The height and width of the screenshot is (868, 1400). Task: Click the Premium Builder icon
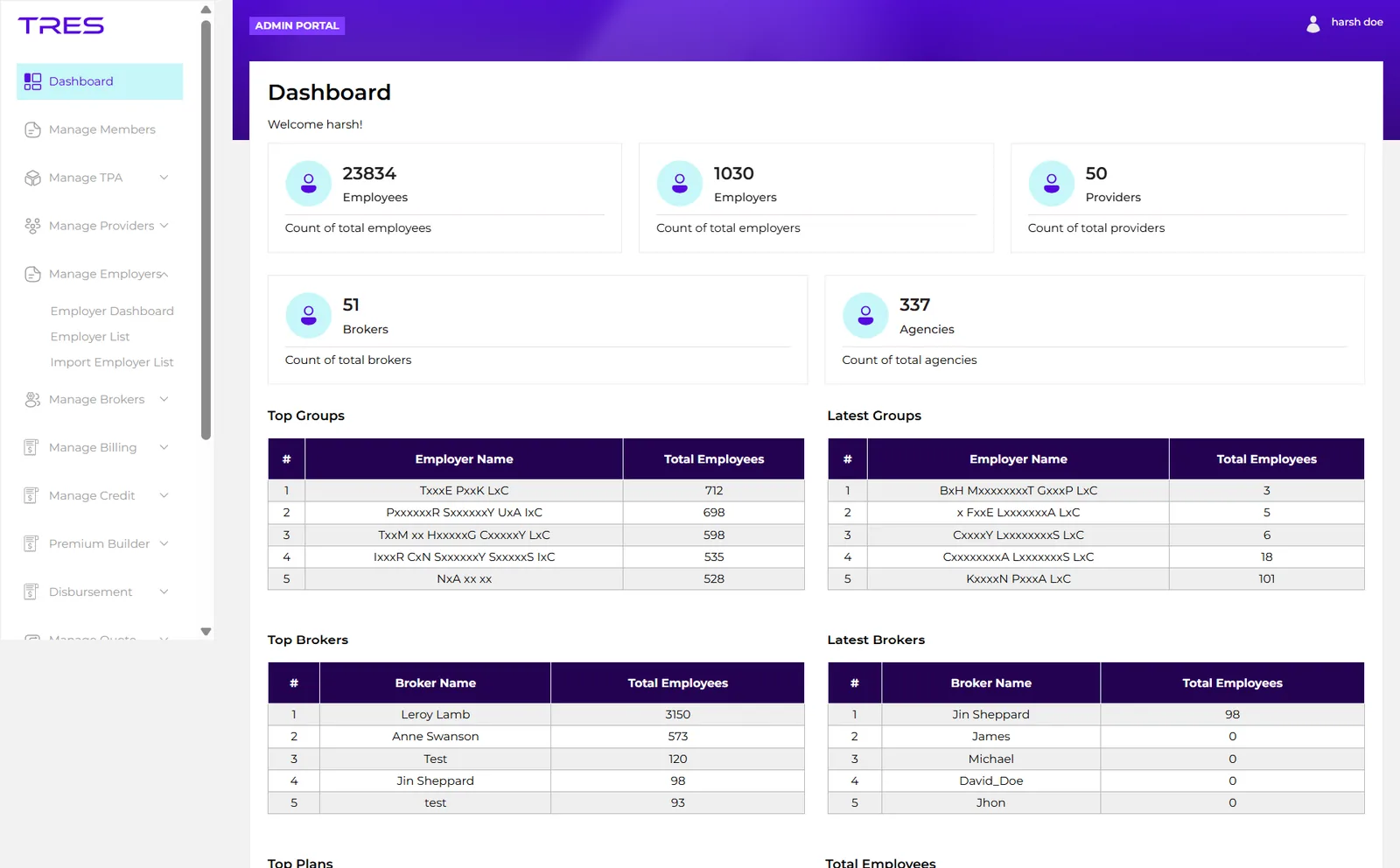tap(31, 543)
